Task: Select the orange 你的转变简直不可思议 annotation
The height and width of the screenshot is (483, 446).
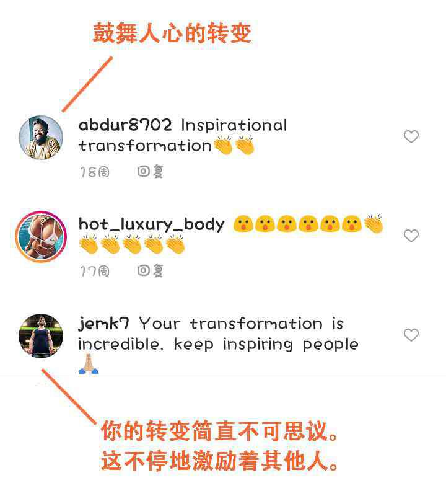Action: pyautogui.click(x=219, y=431)
